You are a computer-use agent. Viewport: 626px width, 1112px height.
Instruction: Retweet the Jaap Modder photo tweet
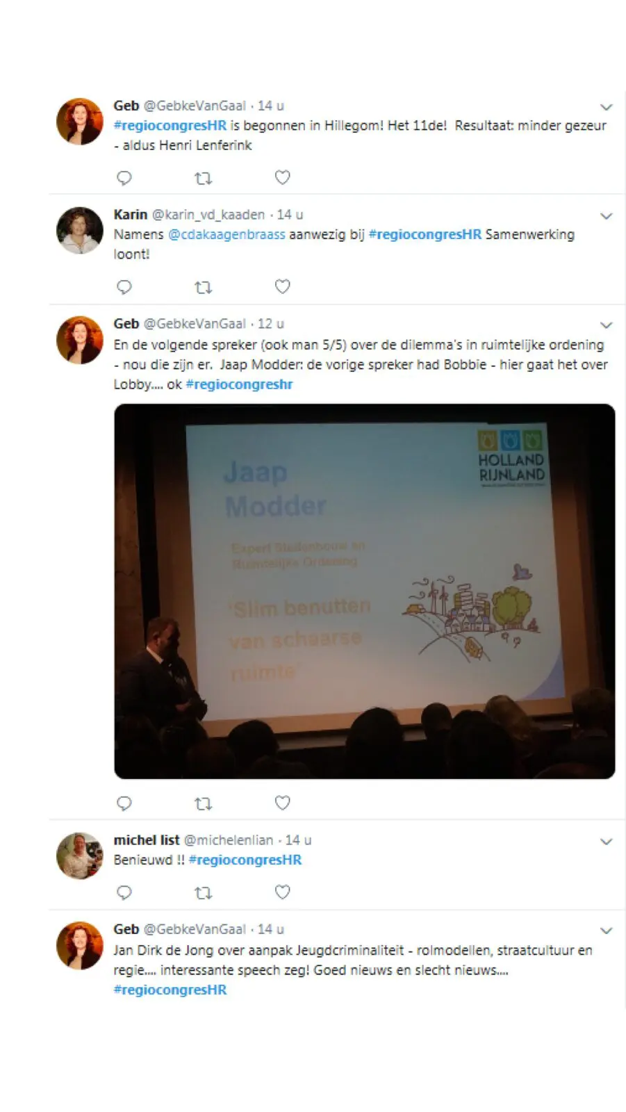[203, 804]
